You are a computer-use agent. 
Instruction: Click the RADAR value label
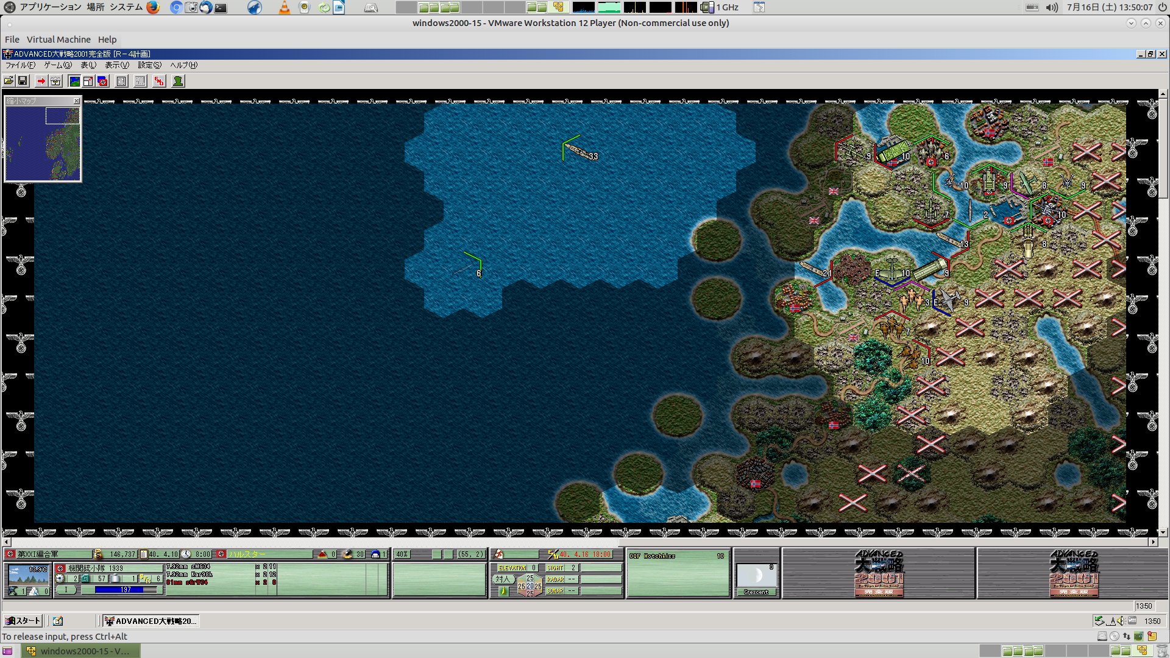(555, 579)
